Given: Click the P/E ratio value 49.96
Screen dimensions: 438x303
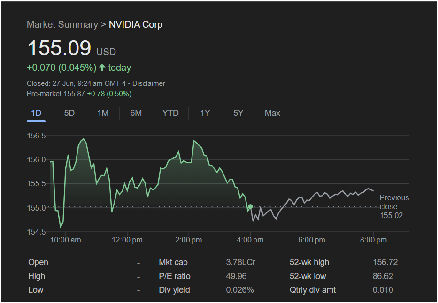Looking at the screenshot, I should pyautogui.click(x=236, y=276).
